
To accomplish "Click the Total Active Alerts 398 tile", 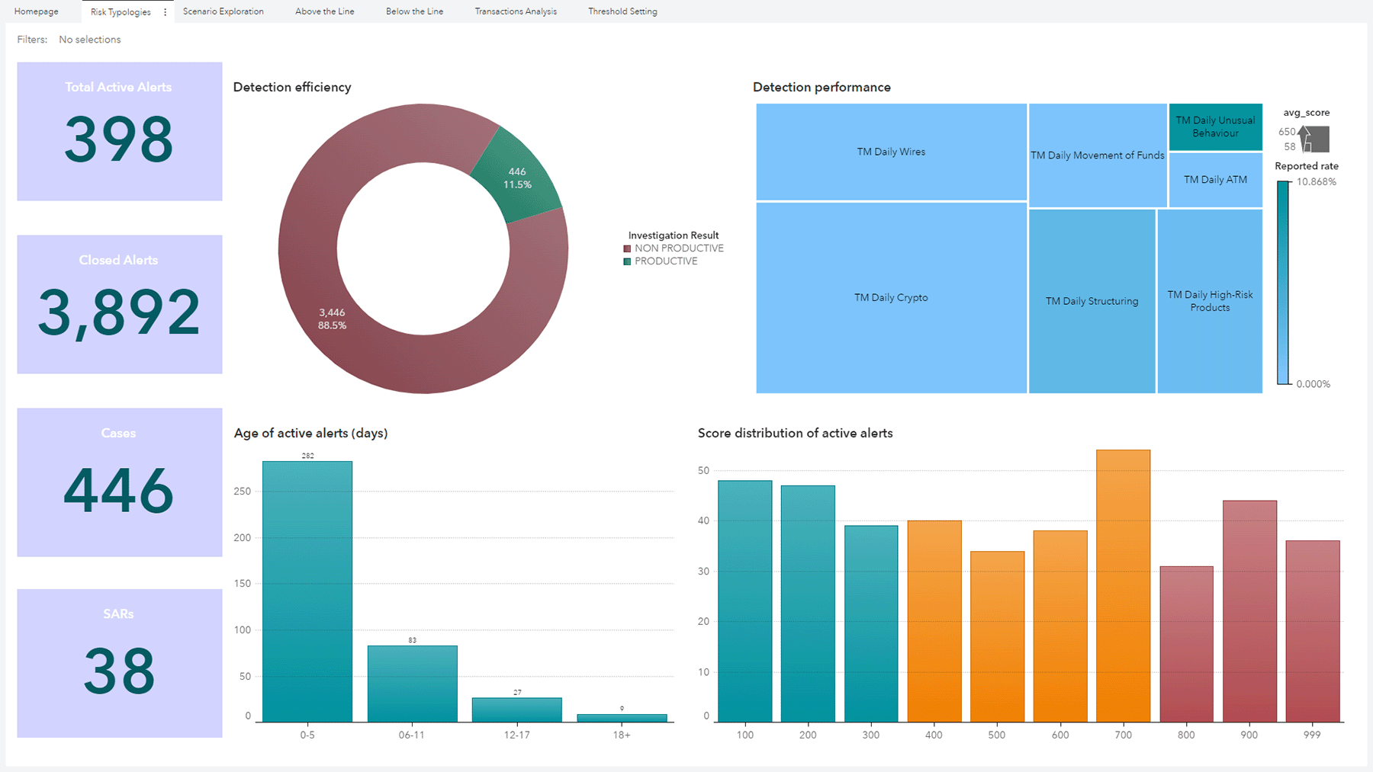I will pyautogui.click(x=120, y=131).
